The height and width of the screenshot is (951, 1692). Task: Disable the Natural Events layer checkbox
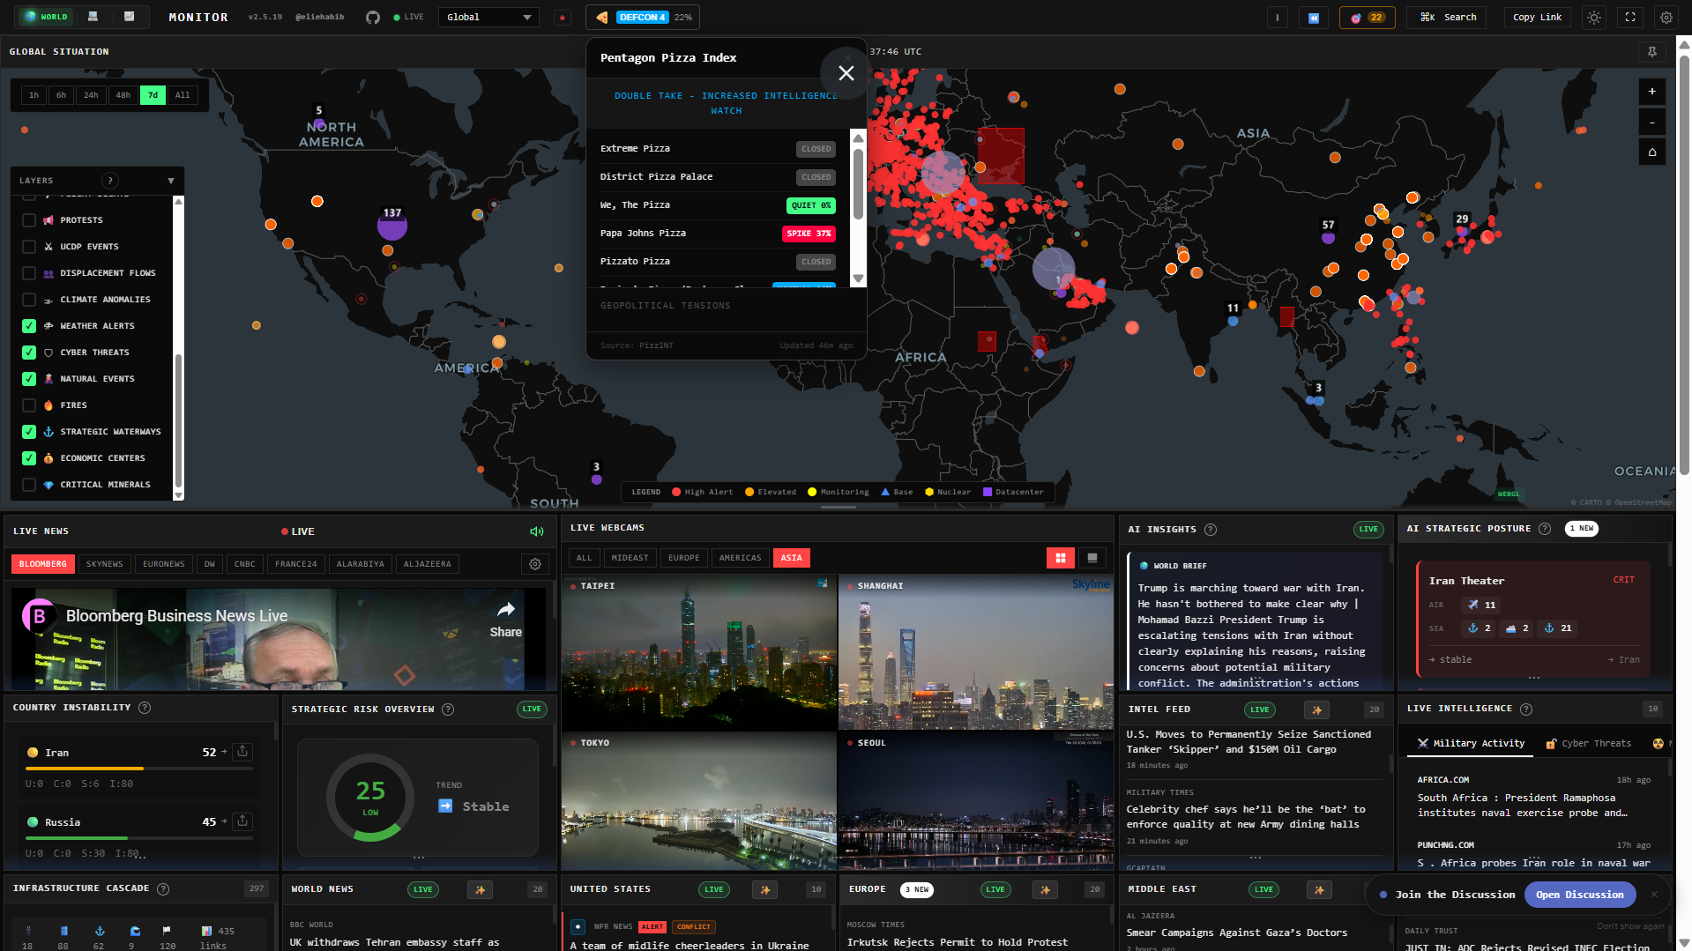tap(29, 379)
